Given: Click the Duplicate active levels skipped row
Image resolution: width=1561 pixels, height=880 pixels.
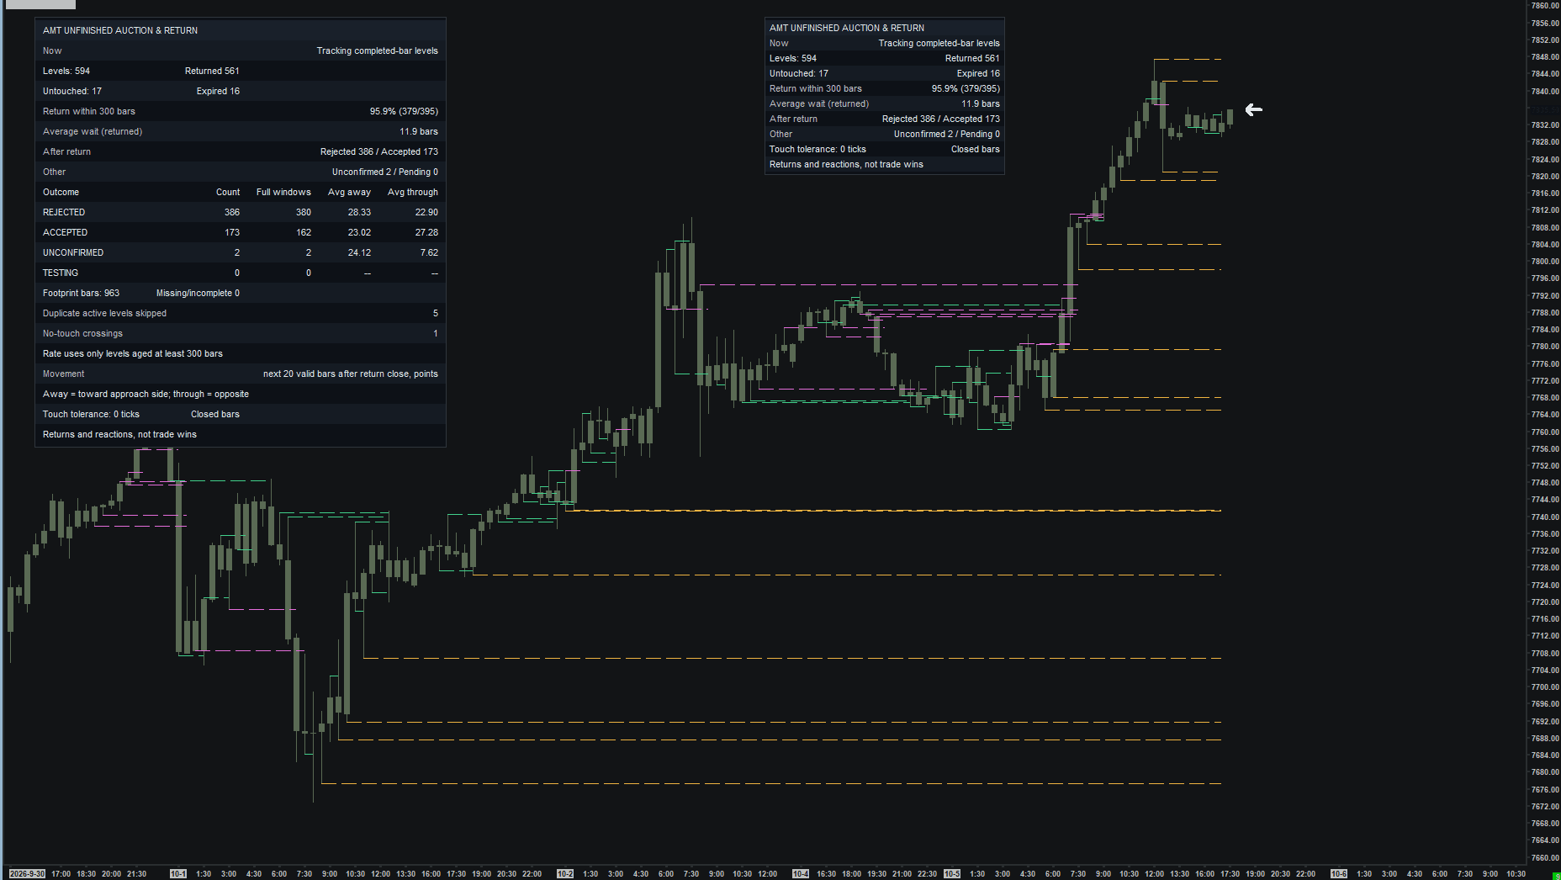Looking at the screenshot, I should (x=241, y=313).
